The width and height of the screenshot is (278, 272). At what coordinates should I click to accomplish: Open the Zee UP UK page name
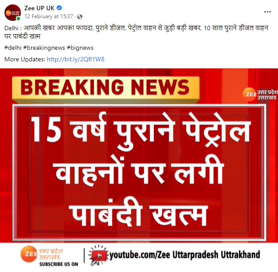[x=39, y=8]
